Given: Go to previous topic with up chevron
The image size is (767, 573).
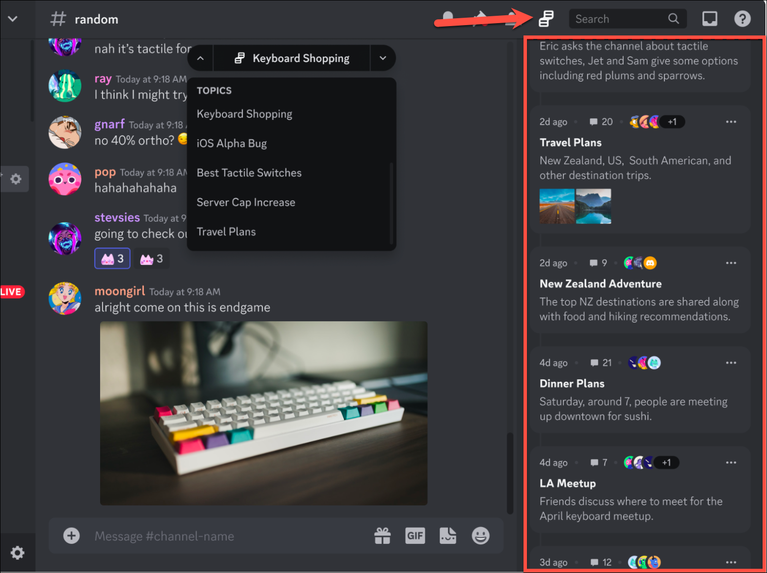Looking at the screenshot, I should 200,58.
